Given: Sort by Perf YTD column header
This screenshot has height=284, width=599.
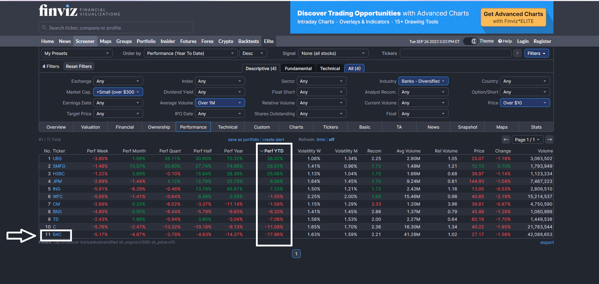Looking at the screenshot, I should (274, 151).
